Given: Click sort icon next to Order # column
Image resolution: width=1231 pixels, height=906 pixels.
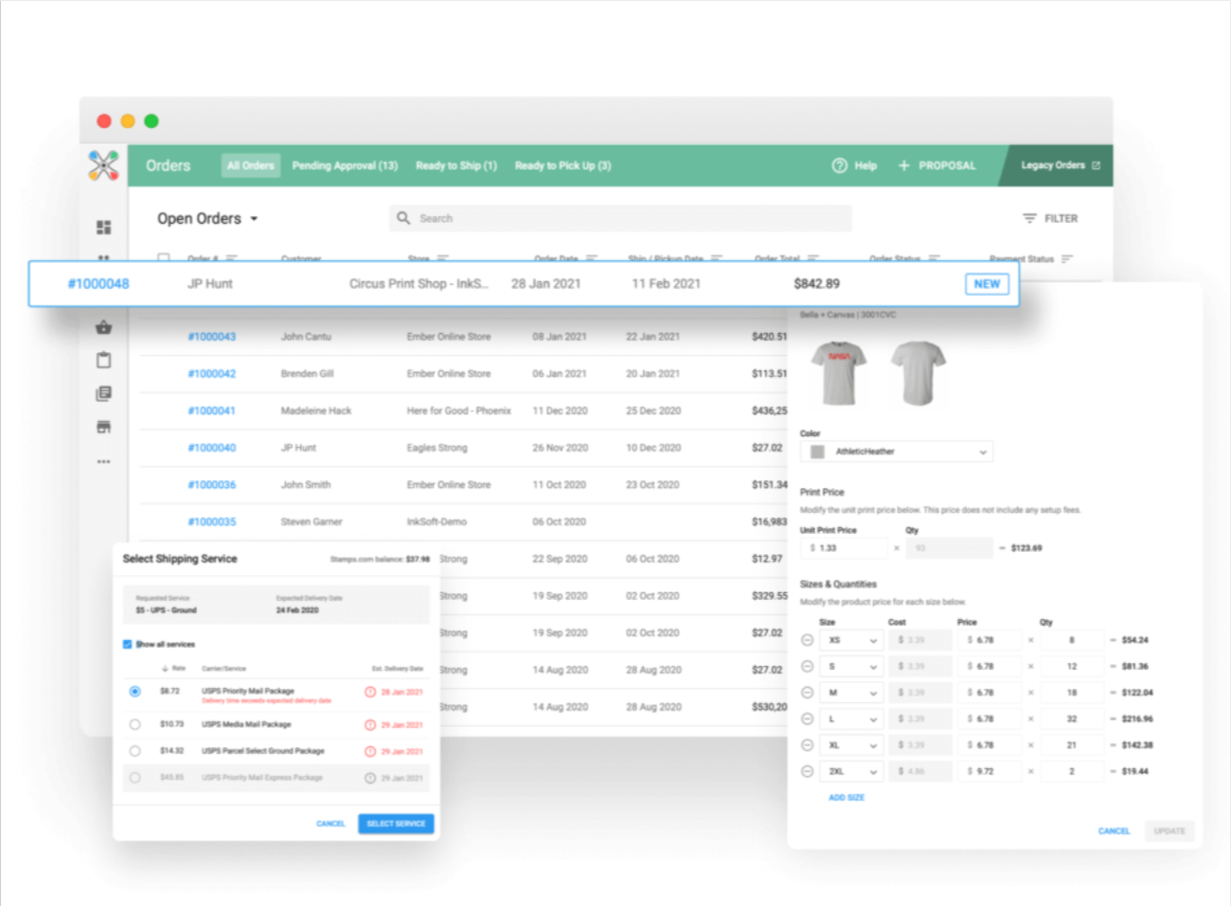Looking at the screenshot, I should tap(231, 258).
